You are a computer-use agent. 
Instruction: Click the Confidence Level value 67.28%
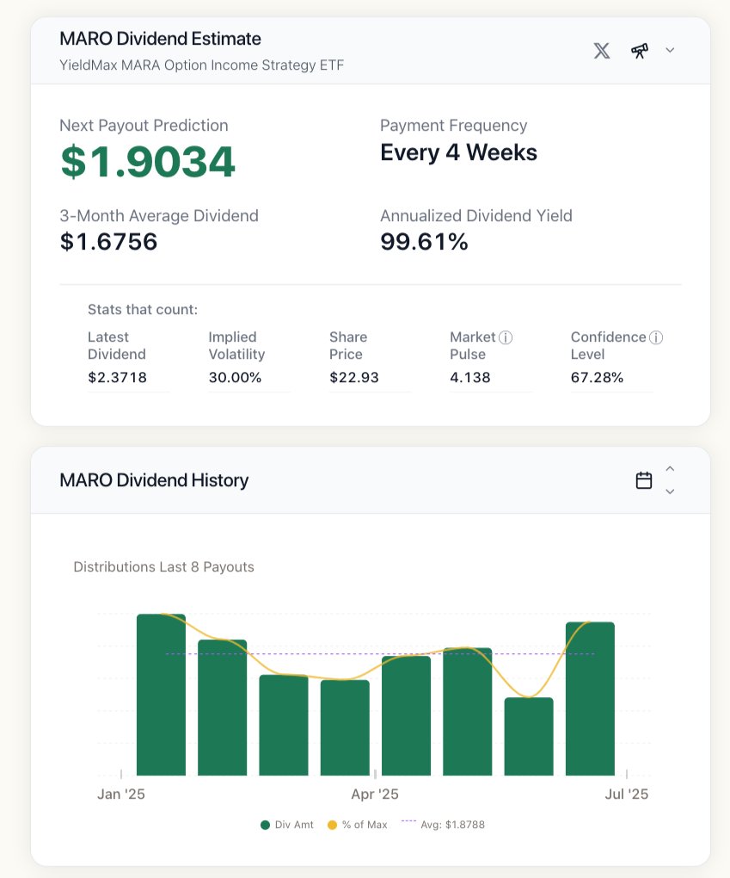tap(597, 377)
